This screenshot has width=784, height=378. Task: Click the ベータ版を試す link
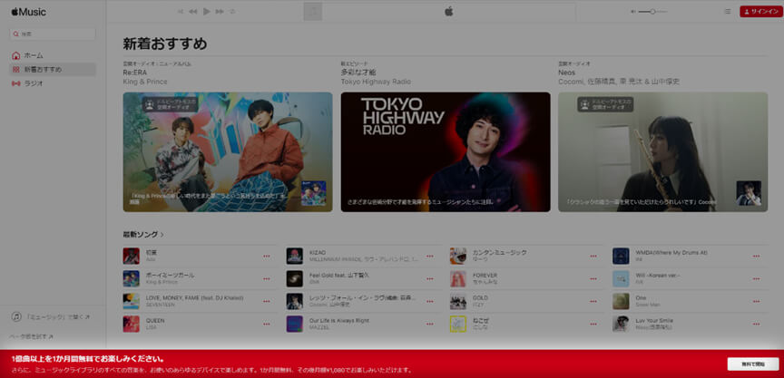coord(32,336)
